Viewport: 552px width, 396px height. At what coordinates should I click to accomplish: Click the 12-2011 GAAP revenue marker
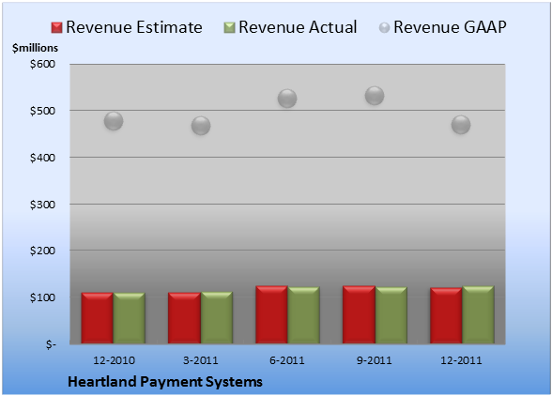461,125
